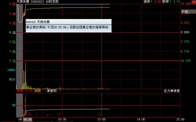The width and height of the screenshot is (196, 122).
Task: Click the 净差: 0.00 indicator label
Action: [24, 91]
